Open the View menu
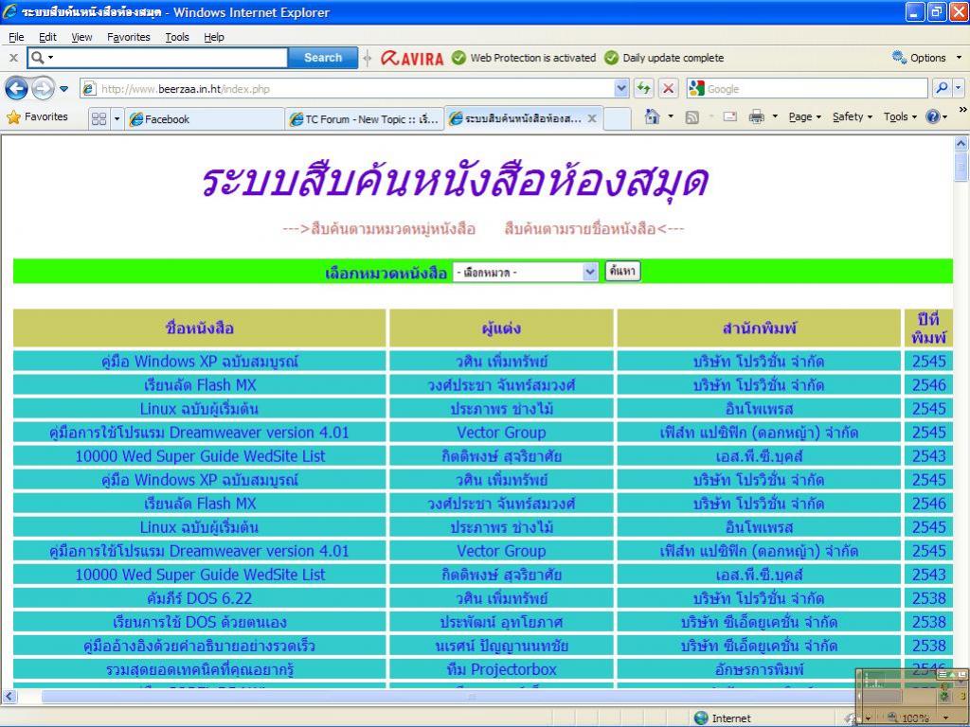This screenshot has height=727, width=970. [x=81, y=37]
